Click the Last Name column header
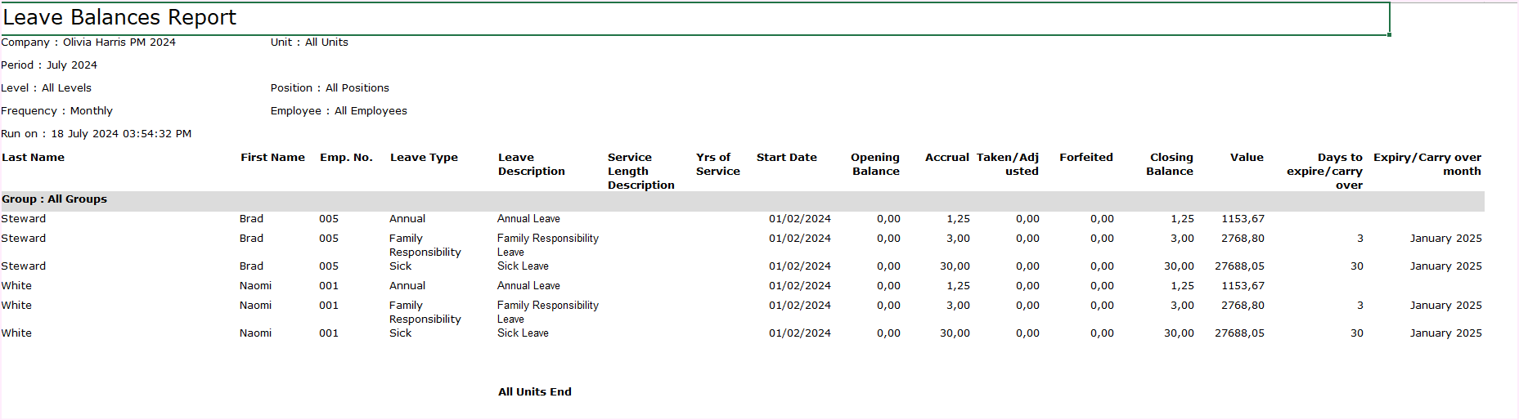 pos(33,158)
